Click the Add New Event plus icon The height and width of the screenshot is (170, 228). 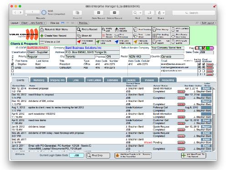[184, 155]
